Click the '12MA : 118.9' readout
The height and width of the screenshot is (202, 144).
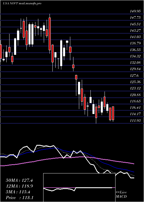[19, 186]
